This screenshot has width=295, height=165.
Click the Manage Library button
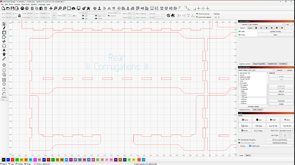[x=253, y=106]
